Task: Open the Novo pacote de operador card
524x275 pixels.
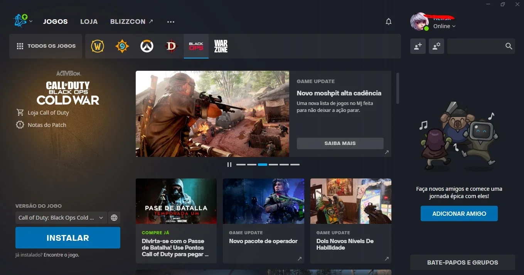Action: pos(263,221)
